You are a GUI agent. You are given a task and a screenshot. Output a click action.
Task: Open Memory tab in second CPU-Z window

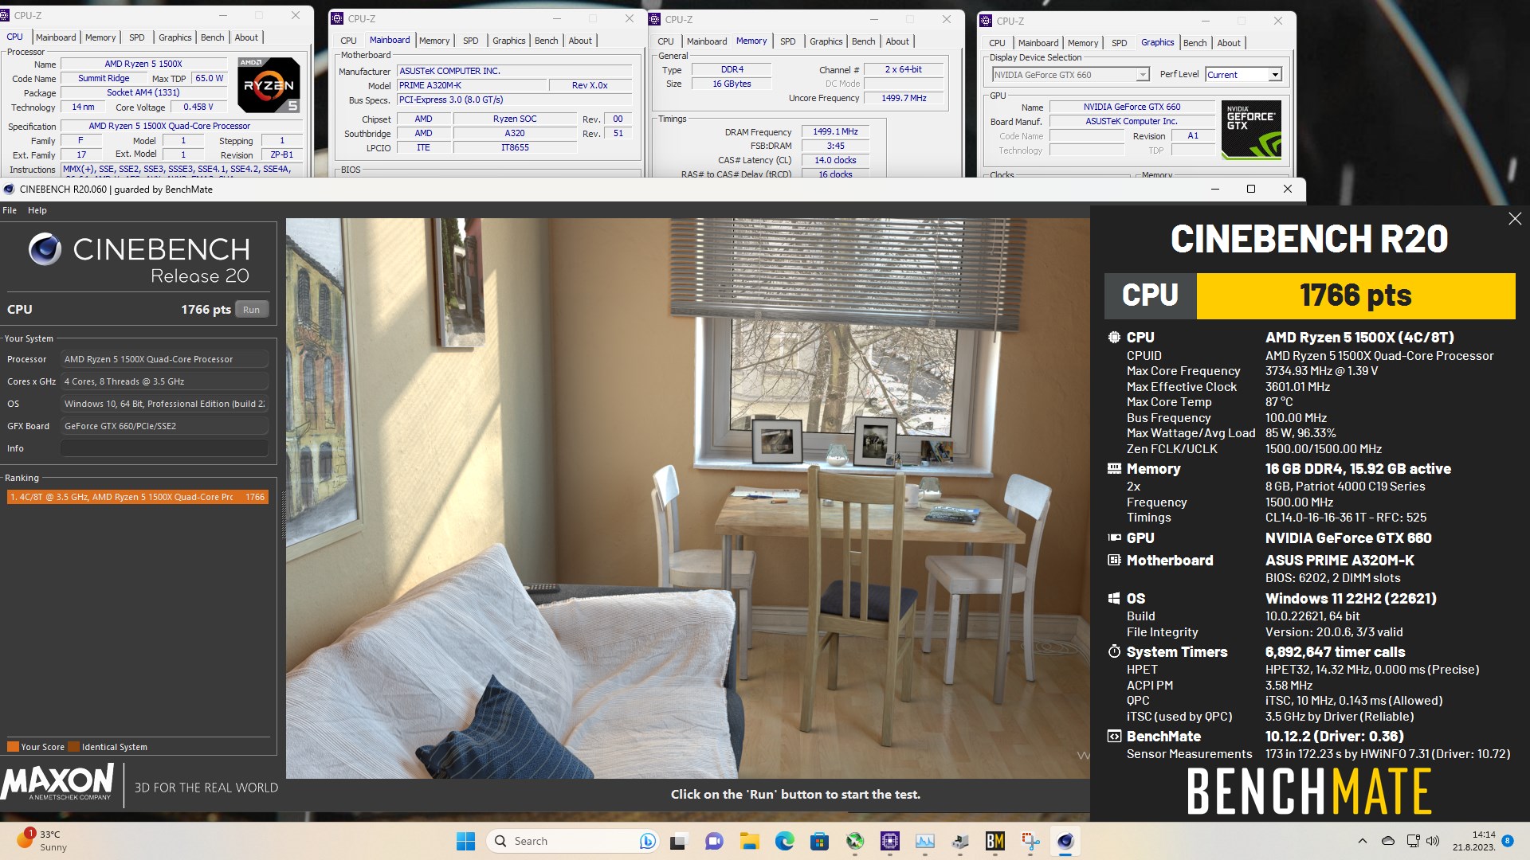(434, 41)
